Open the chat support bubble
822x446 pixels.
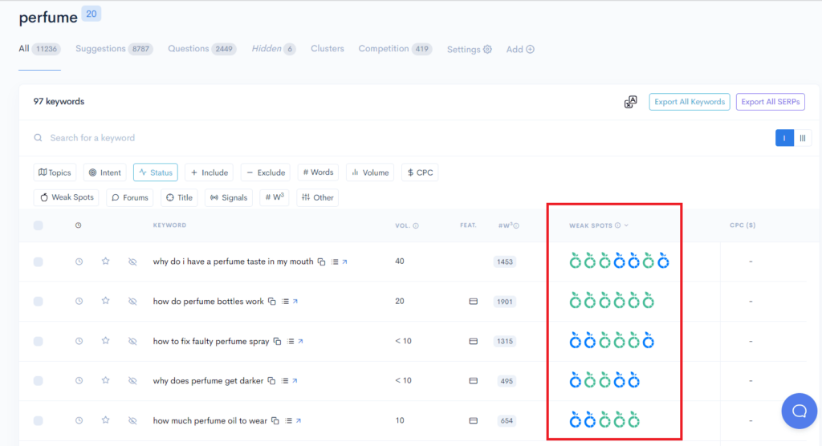point(799,411)
